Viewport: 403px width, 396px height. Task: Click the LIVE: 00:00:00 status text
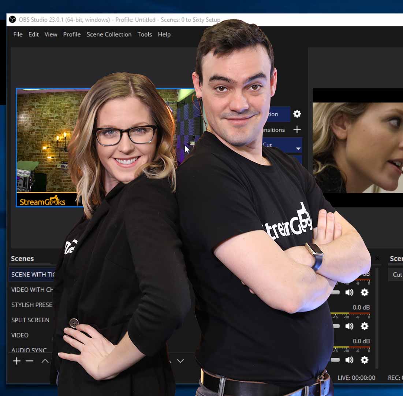point(356,378)
